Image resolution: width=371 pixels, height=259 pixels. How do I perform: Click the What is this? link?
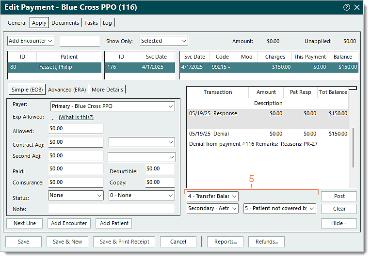(x=76, y=117)
